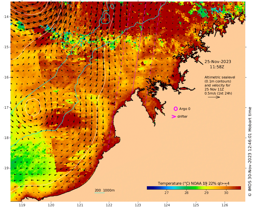
Task: Click the time label 11:58Z
Action: tap(217, 67)
